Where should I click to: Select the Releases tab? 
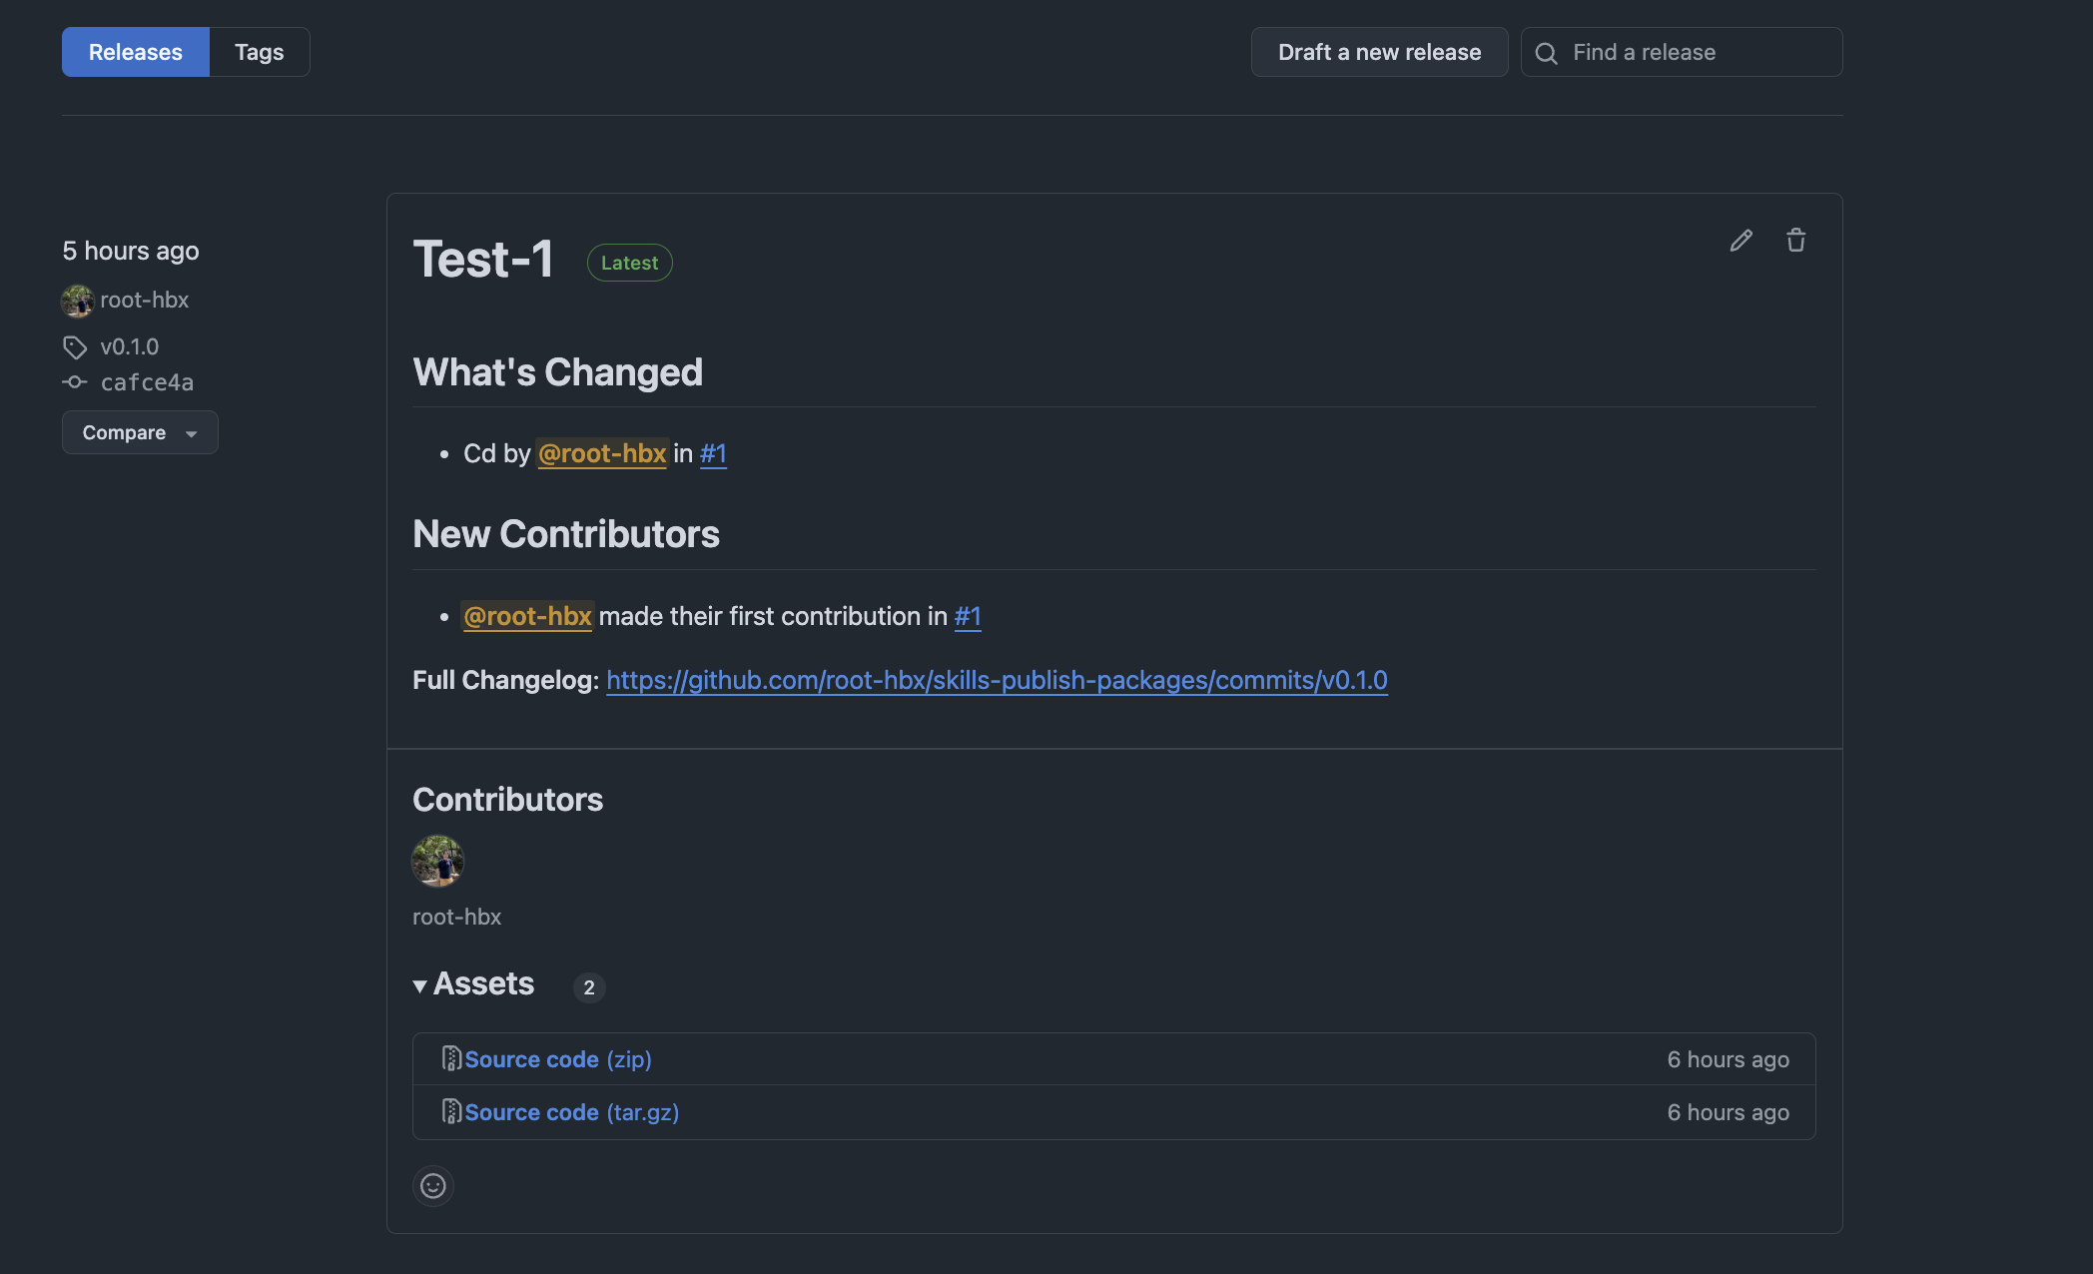pos(136,52)
